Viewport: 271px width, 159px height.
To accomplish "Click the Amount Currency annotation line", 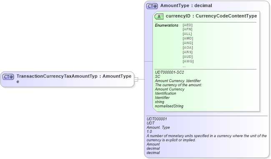I will point(170,89).
